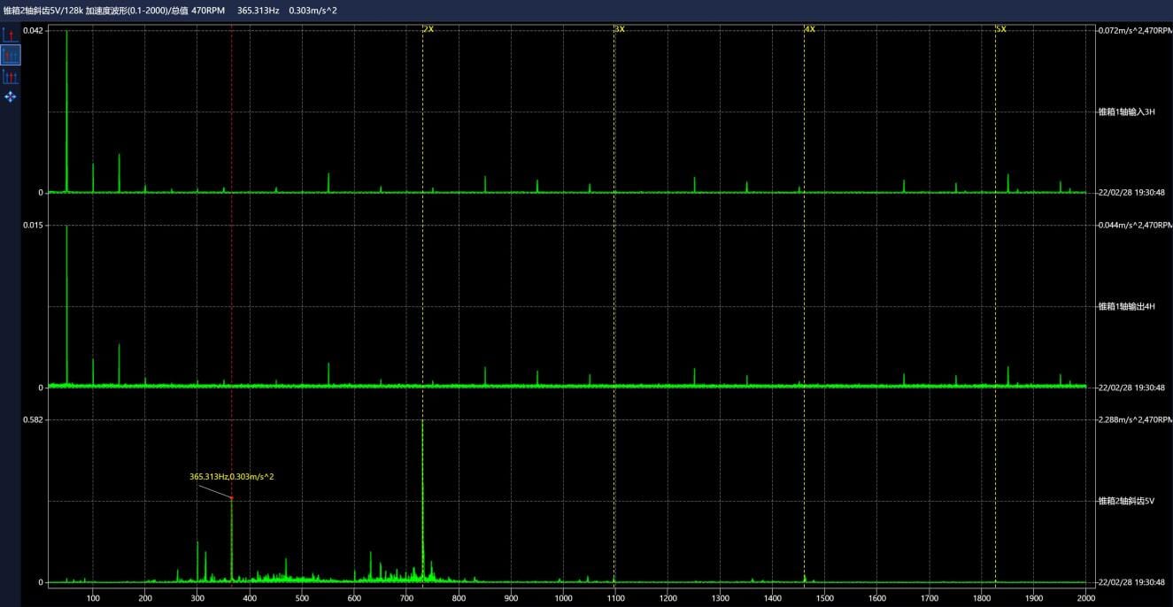Click the yellow 365.313Hz cursor annotation
The width and height of the screenshot is (1173, 607).
[x=232, y=476]
